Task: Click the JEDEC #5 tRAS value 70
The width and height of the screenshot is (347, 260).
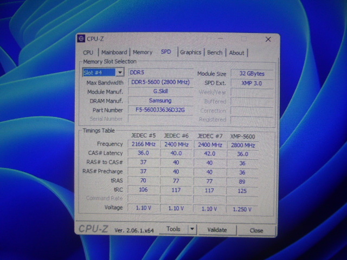Action: 143,180
